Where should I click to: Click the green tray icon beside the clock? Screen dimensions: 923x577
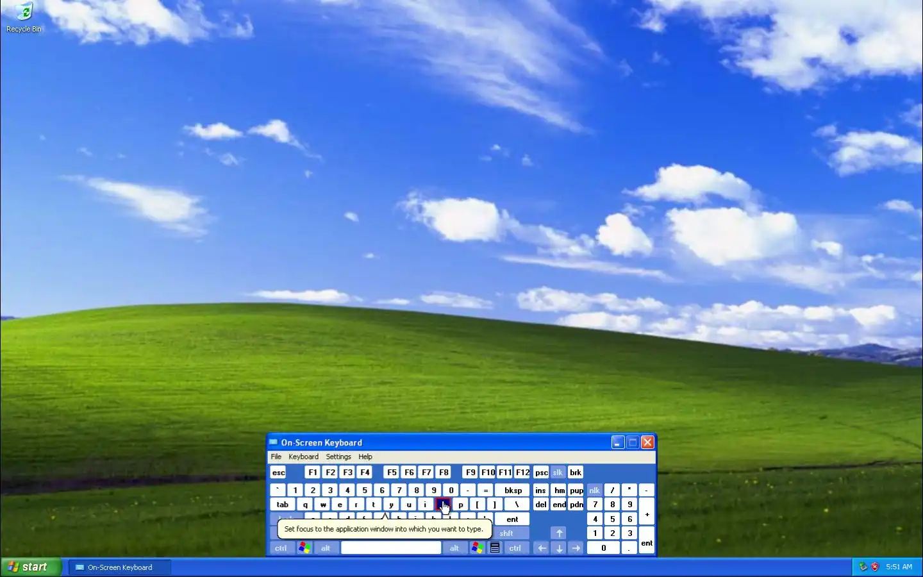863,567
